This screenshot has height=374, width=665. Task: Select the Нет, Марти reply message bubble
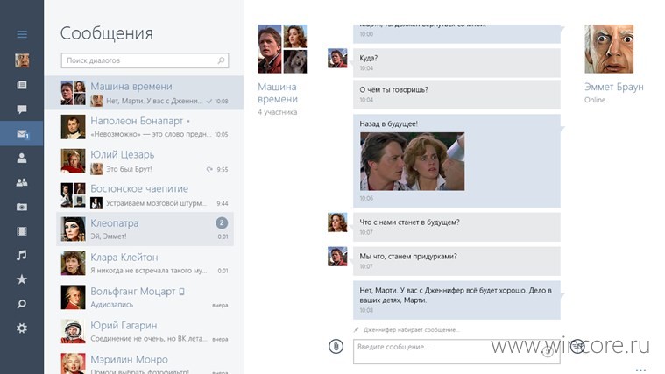coord(456,300)
